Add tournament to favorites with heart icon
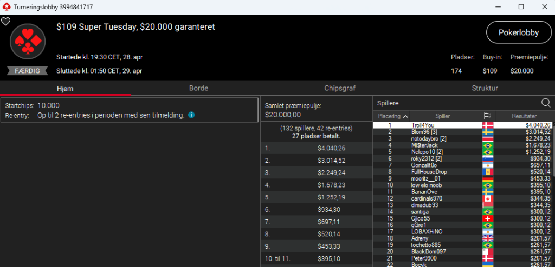Screen dimensions: 555x267 click(x=5, y=22)
